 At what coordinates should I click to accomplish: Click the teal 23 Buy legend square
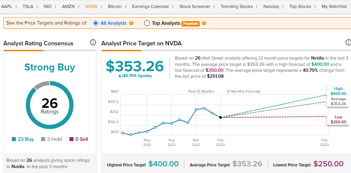[x=14, y=139]
